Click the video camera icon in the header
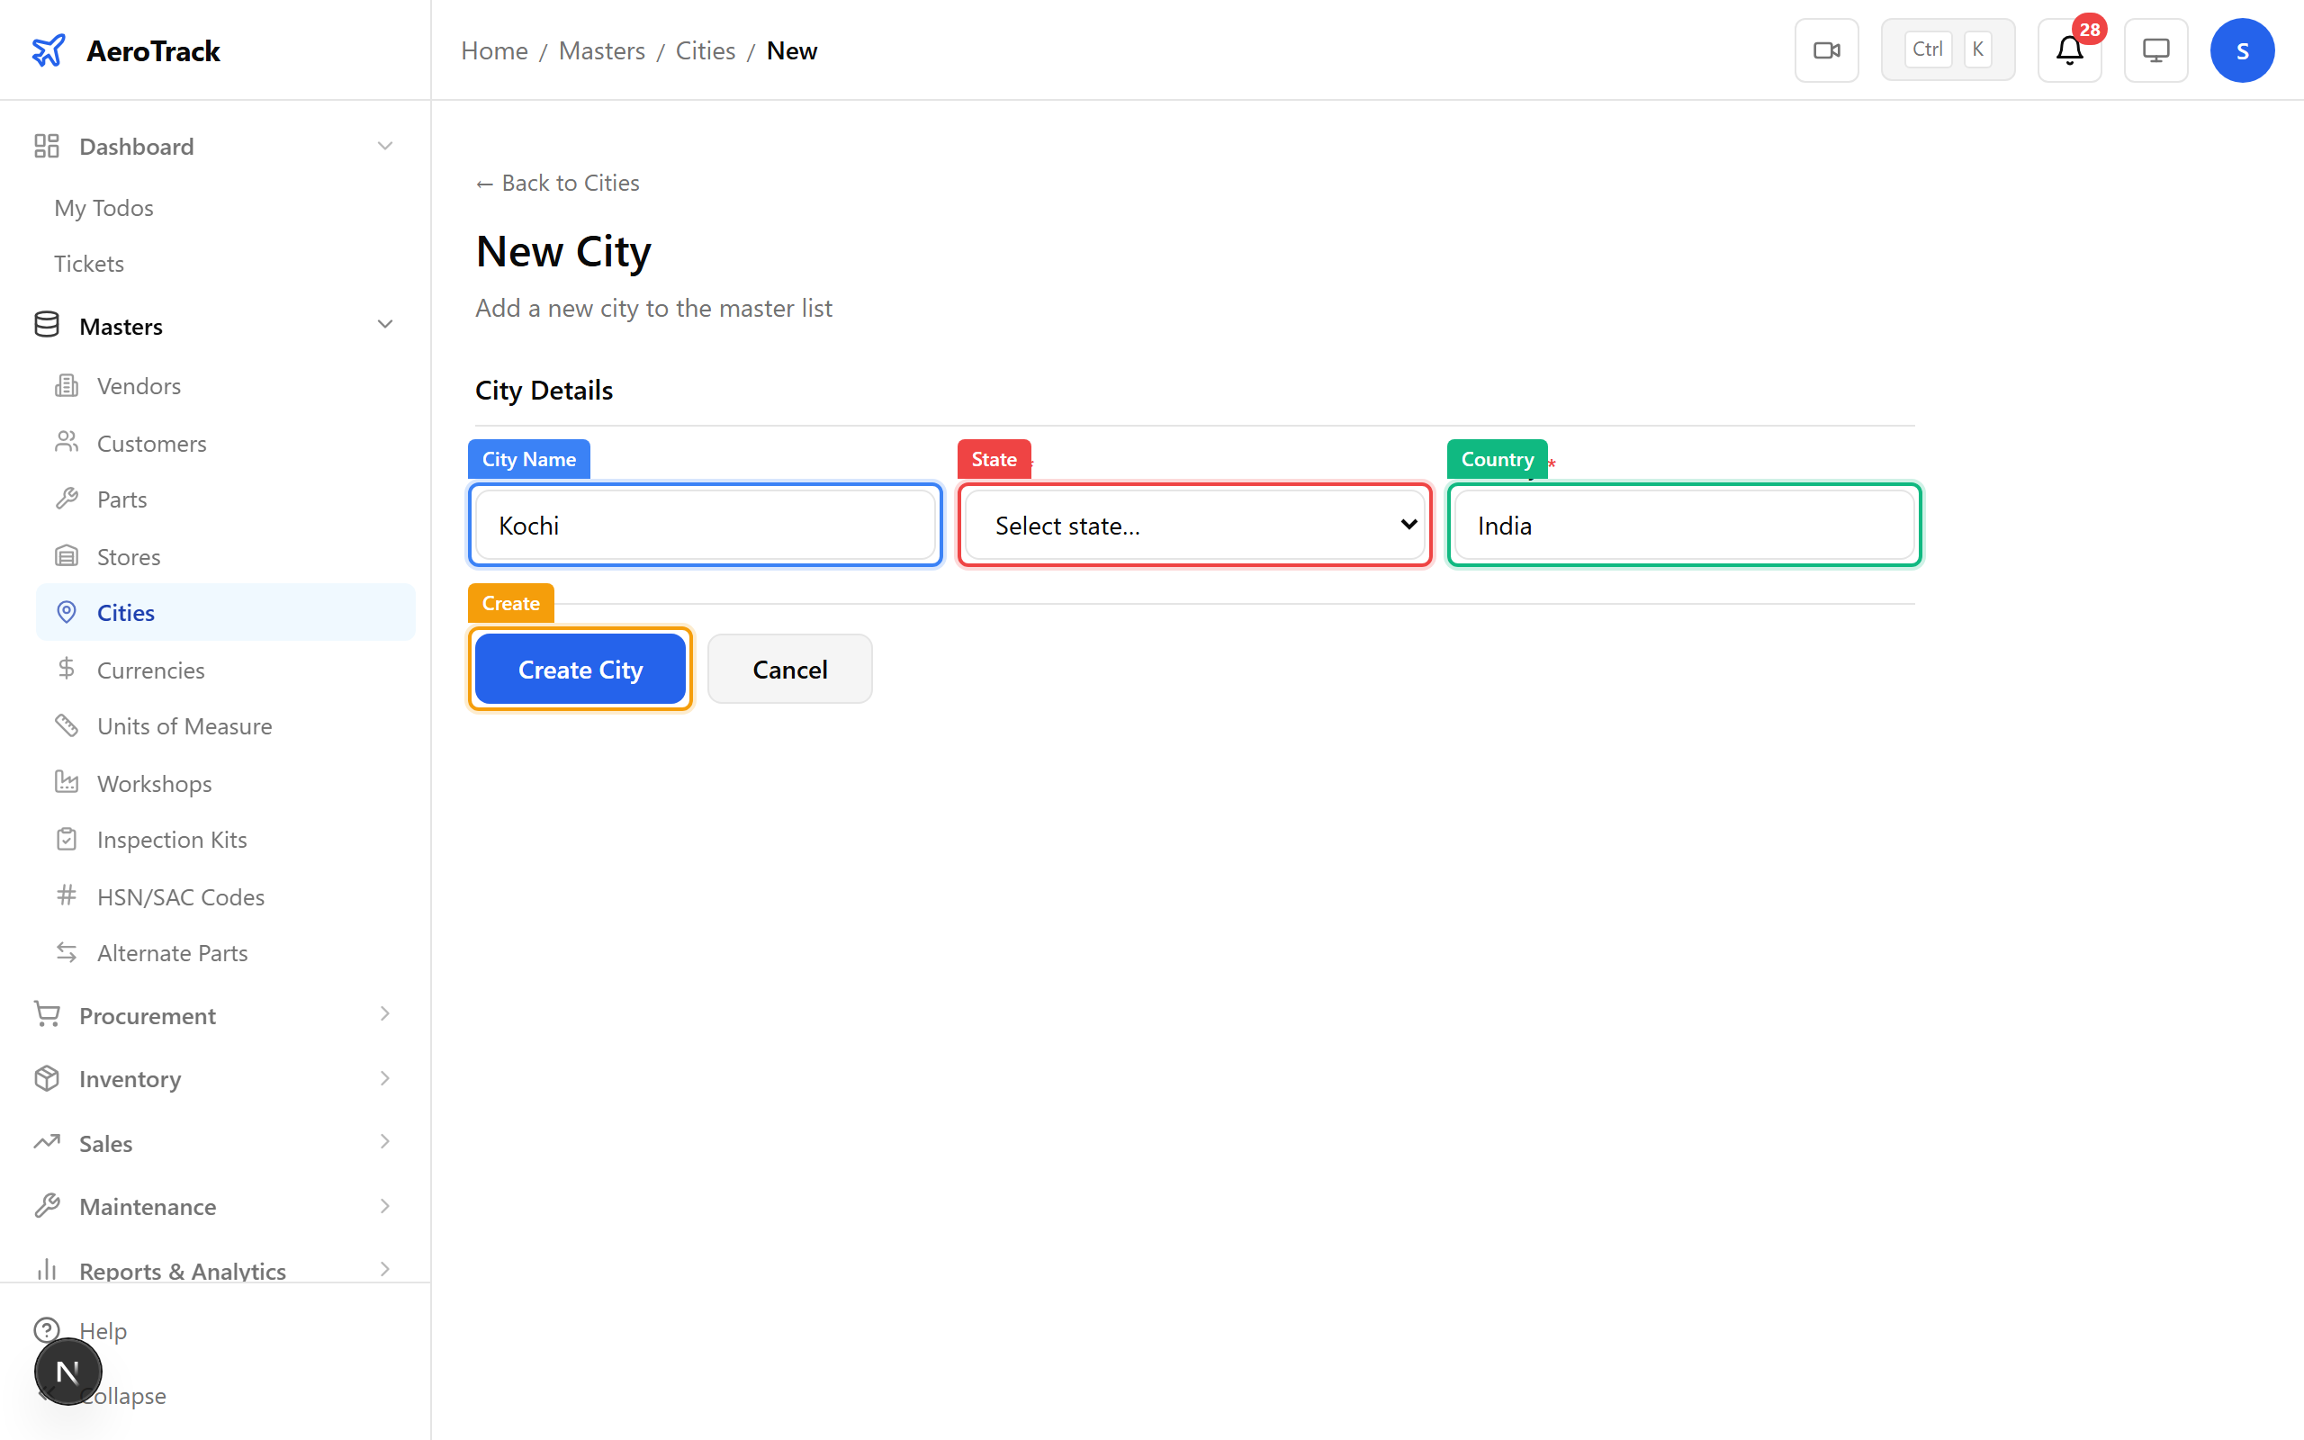 coord(1826,49)
